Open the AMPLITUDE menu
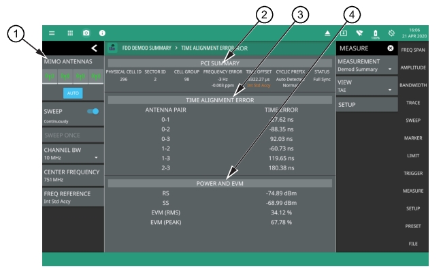Viewport: 443px width, 271px height. (x=413, y=67)
